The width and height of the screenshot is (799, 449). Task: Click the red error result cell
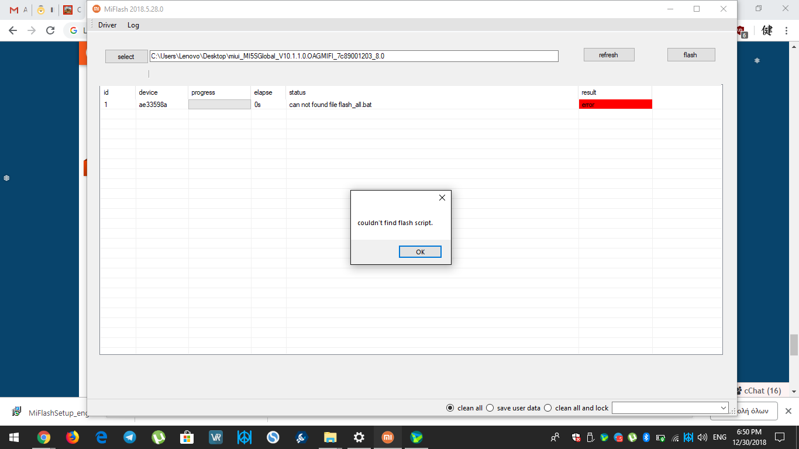coord(615,105)
